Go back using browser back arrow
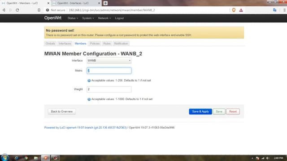 tap(4, 10)
